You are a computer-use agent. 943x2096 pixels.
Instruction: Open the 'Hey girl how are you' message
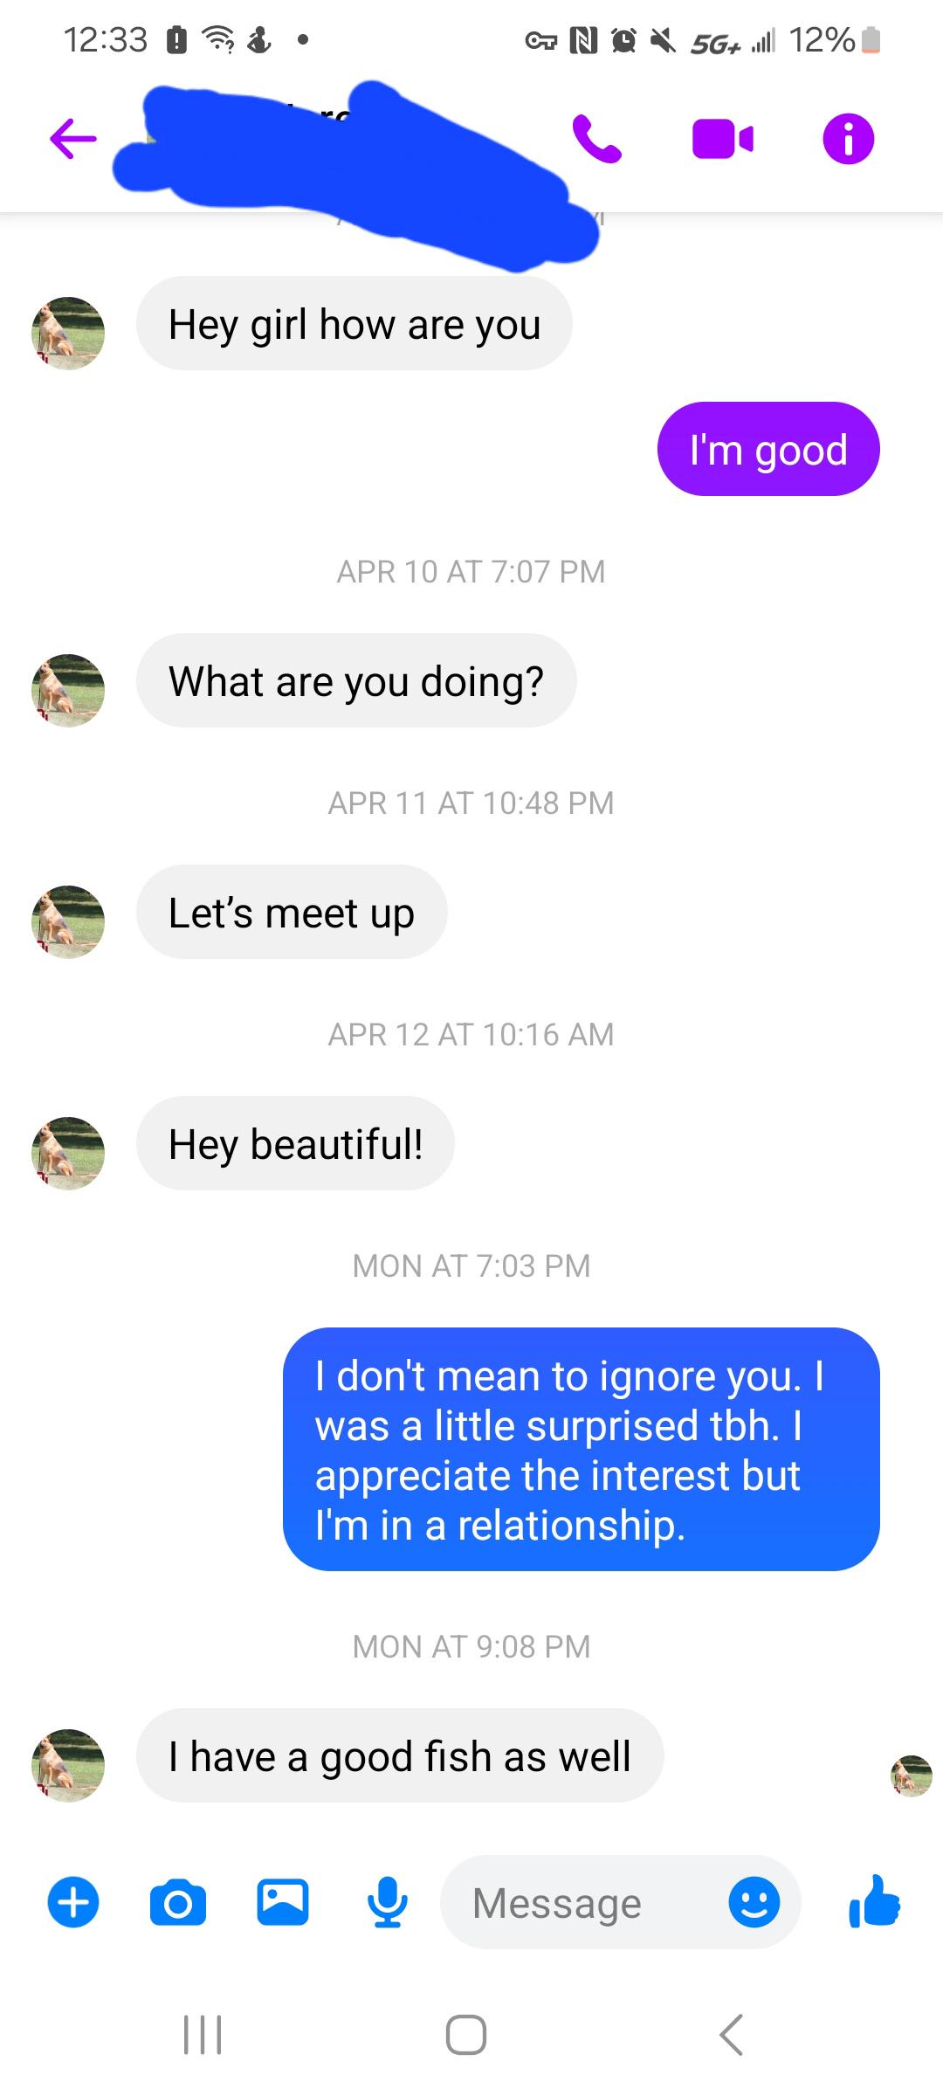coord(354,324)
